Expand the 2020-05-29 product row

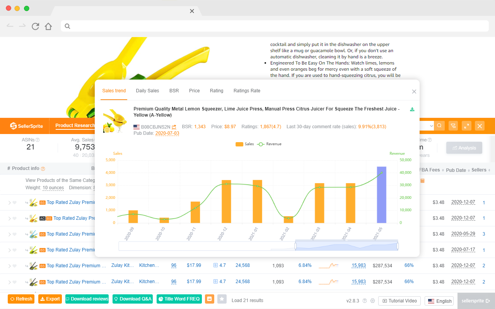(x=10, y=234)
